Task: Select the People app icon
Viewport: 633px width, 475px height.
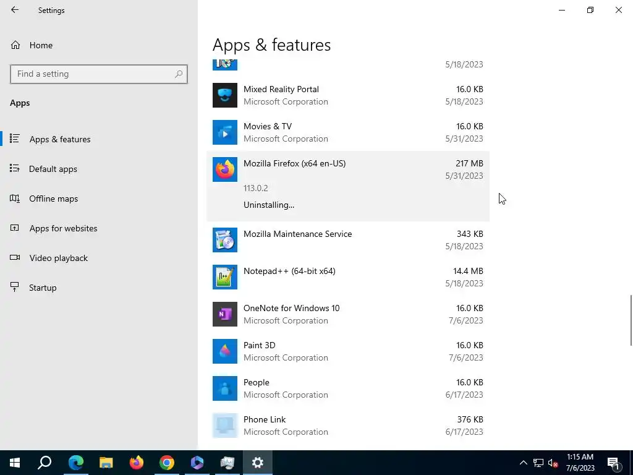Action: pyautogui.click(x=225, y=388)
